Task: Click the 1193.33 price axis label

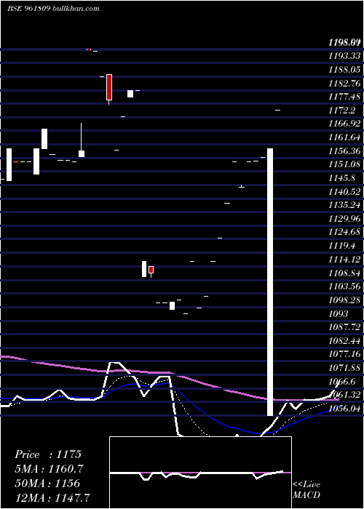Action: 344,56
